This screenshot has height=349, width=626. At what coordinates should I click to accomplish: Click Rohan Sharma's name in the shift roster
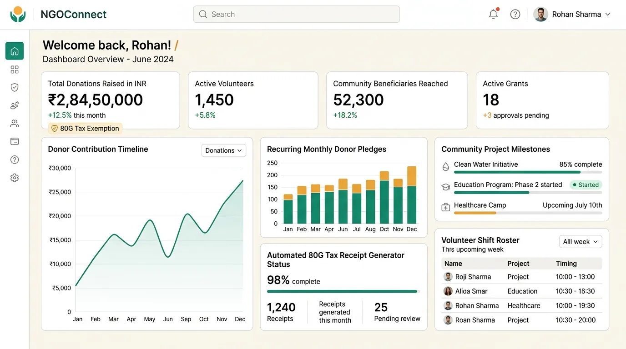477,306
